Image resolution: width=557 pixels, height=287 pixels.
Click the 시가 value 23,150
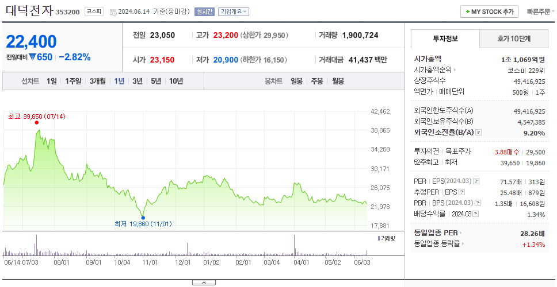162,60
